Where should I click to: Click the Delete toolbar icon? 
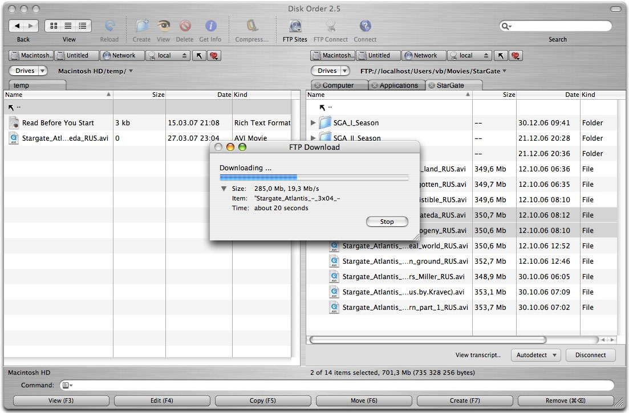[185, 26]
